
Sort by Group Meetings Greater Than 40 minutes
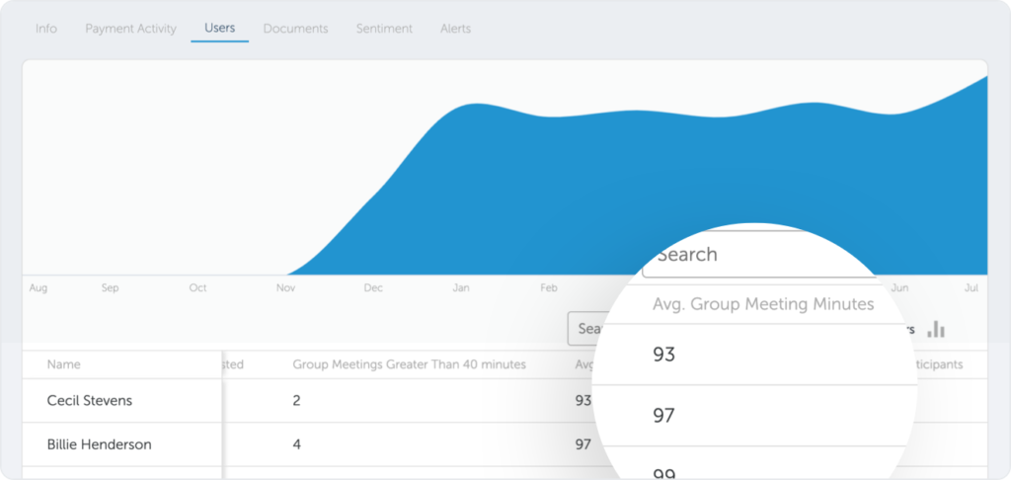(x=410, y=364)
